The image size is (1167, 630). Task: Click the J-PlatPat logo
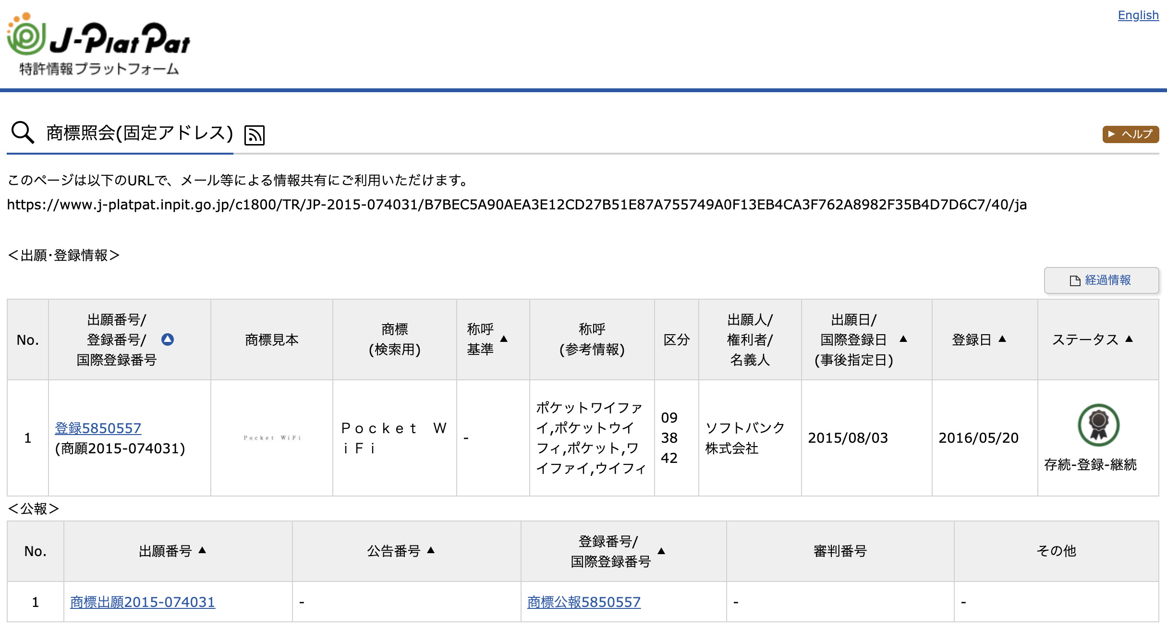click(x=98, y=43)
